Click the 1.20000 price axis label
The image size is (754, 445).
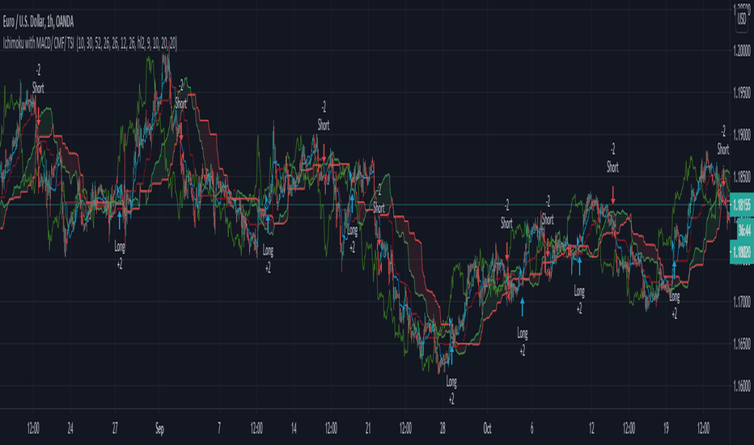click(x=742, y=50)
